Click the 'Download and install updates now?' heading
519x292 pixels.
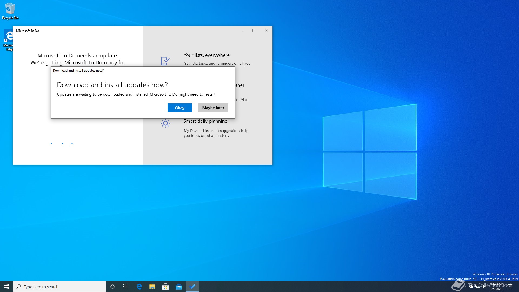(112, 85)
